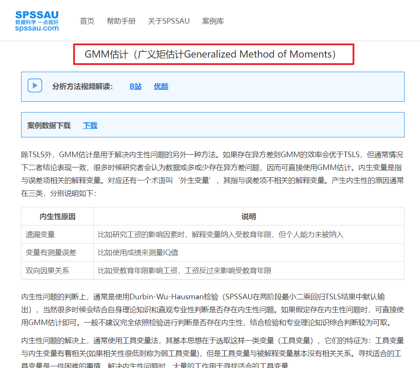Click the 比如使用成绩来测量IQ值 cell
The height and width of the screenshot is (368, 420).
click(x=248, y=252)
